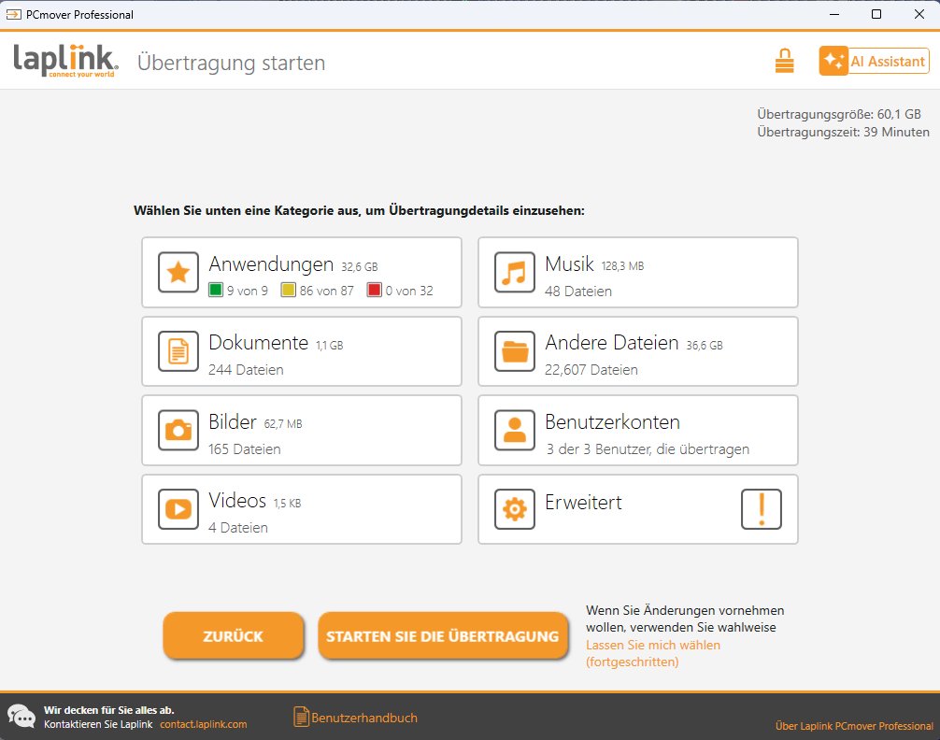Click the Andere Dateien folder icon

514,351
